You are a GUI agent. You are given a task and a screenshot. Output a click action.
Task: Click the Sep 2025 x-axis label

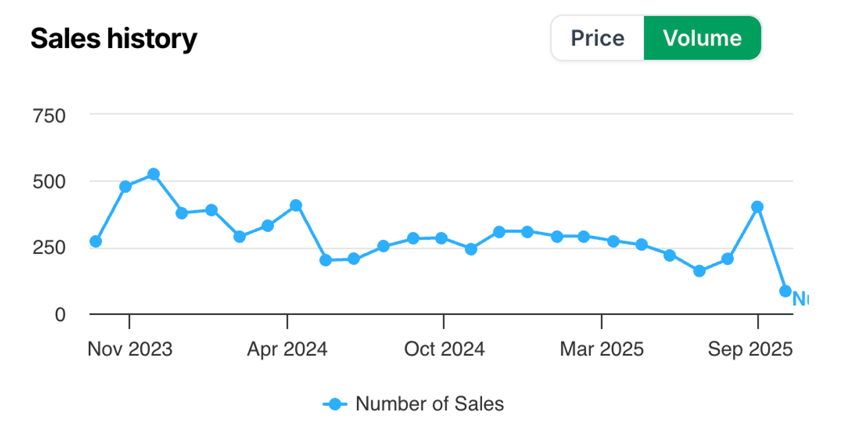tap(750, 349)
